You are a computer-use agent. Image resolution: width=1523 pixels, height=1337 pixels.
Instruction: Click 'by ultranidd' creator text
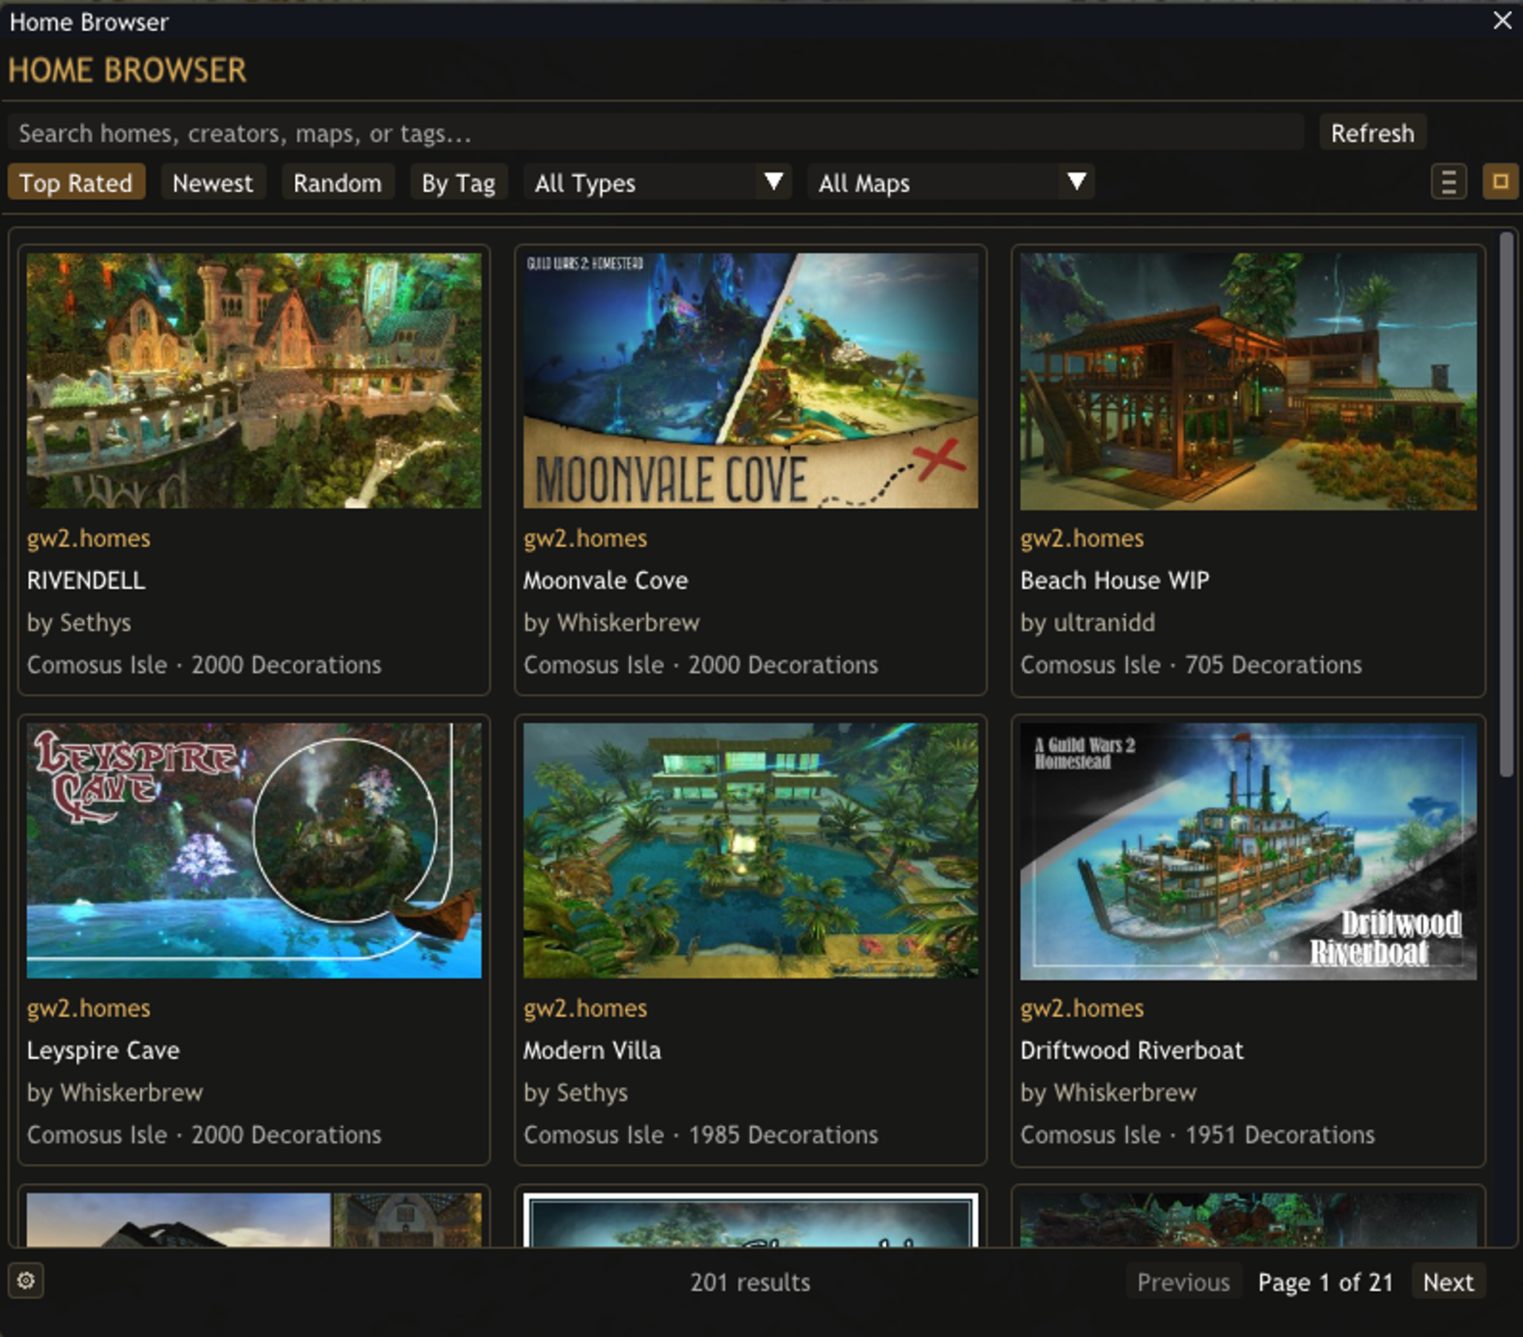(1088, 623)
